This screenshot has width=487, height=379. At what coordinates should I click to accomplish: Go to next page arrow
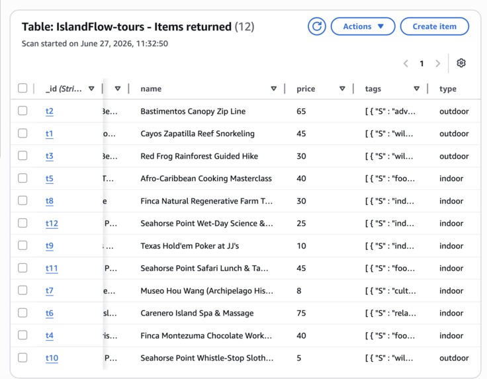click(437, 63)
